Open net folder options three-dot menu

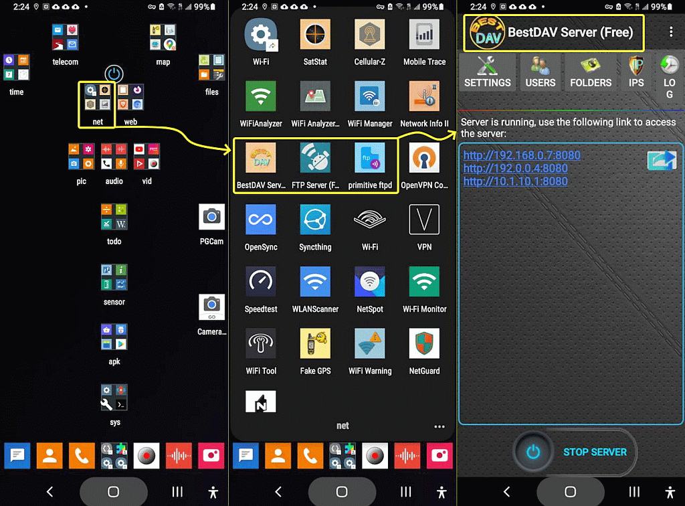439,426
